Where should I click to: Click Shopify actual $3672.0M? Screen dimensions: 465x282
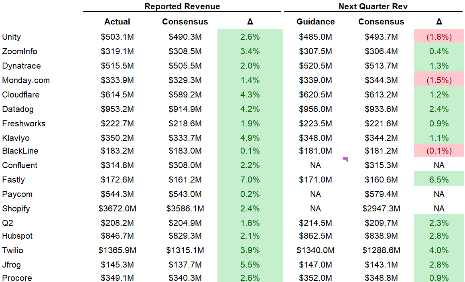tap(117, 209)
